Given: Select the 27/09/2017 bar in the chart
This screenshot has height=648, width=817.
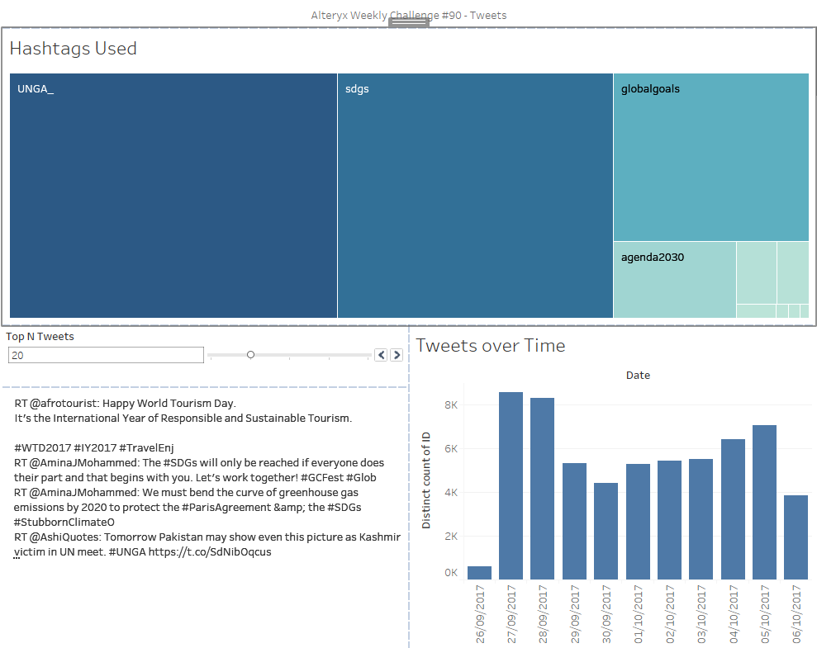Looking at the screenshot, I should pyautogui.click(x=511, y=485).
